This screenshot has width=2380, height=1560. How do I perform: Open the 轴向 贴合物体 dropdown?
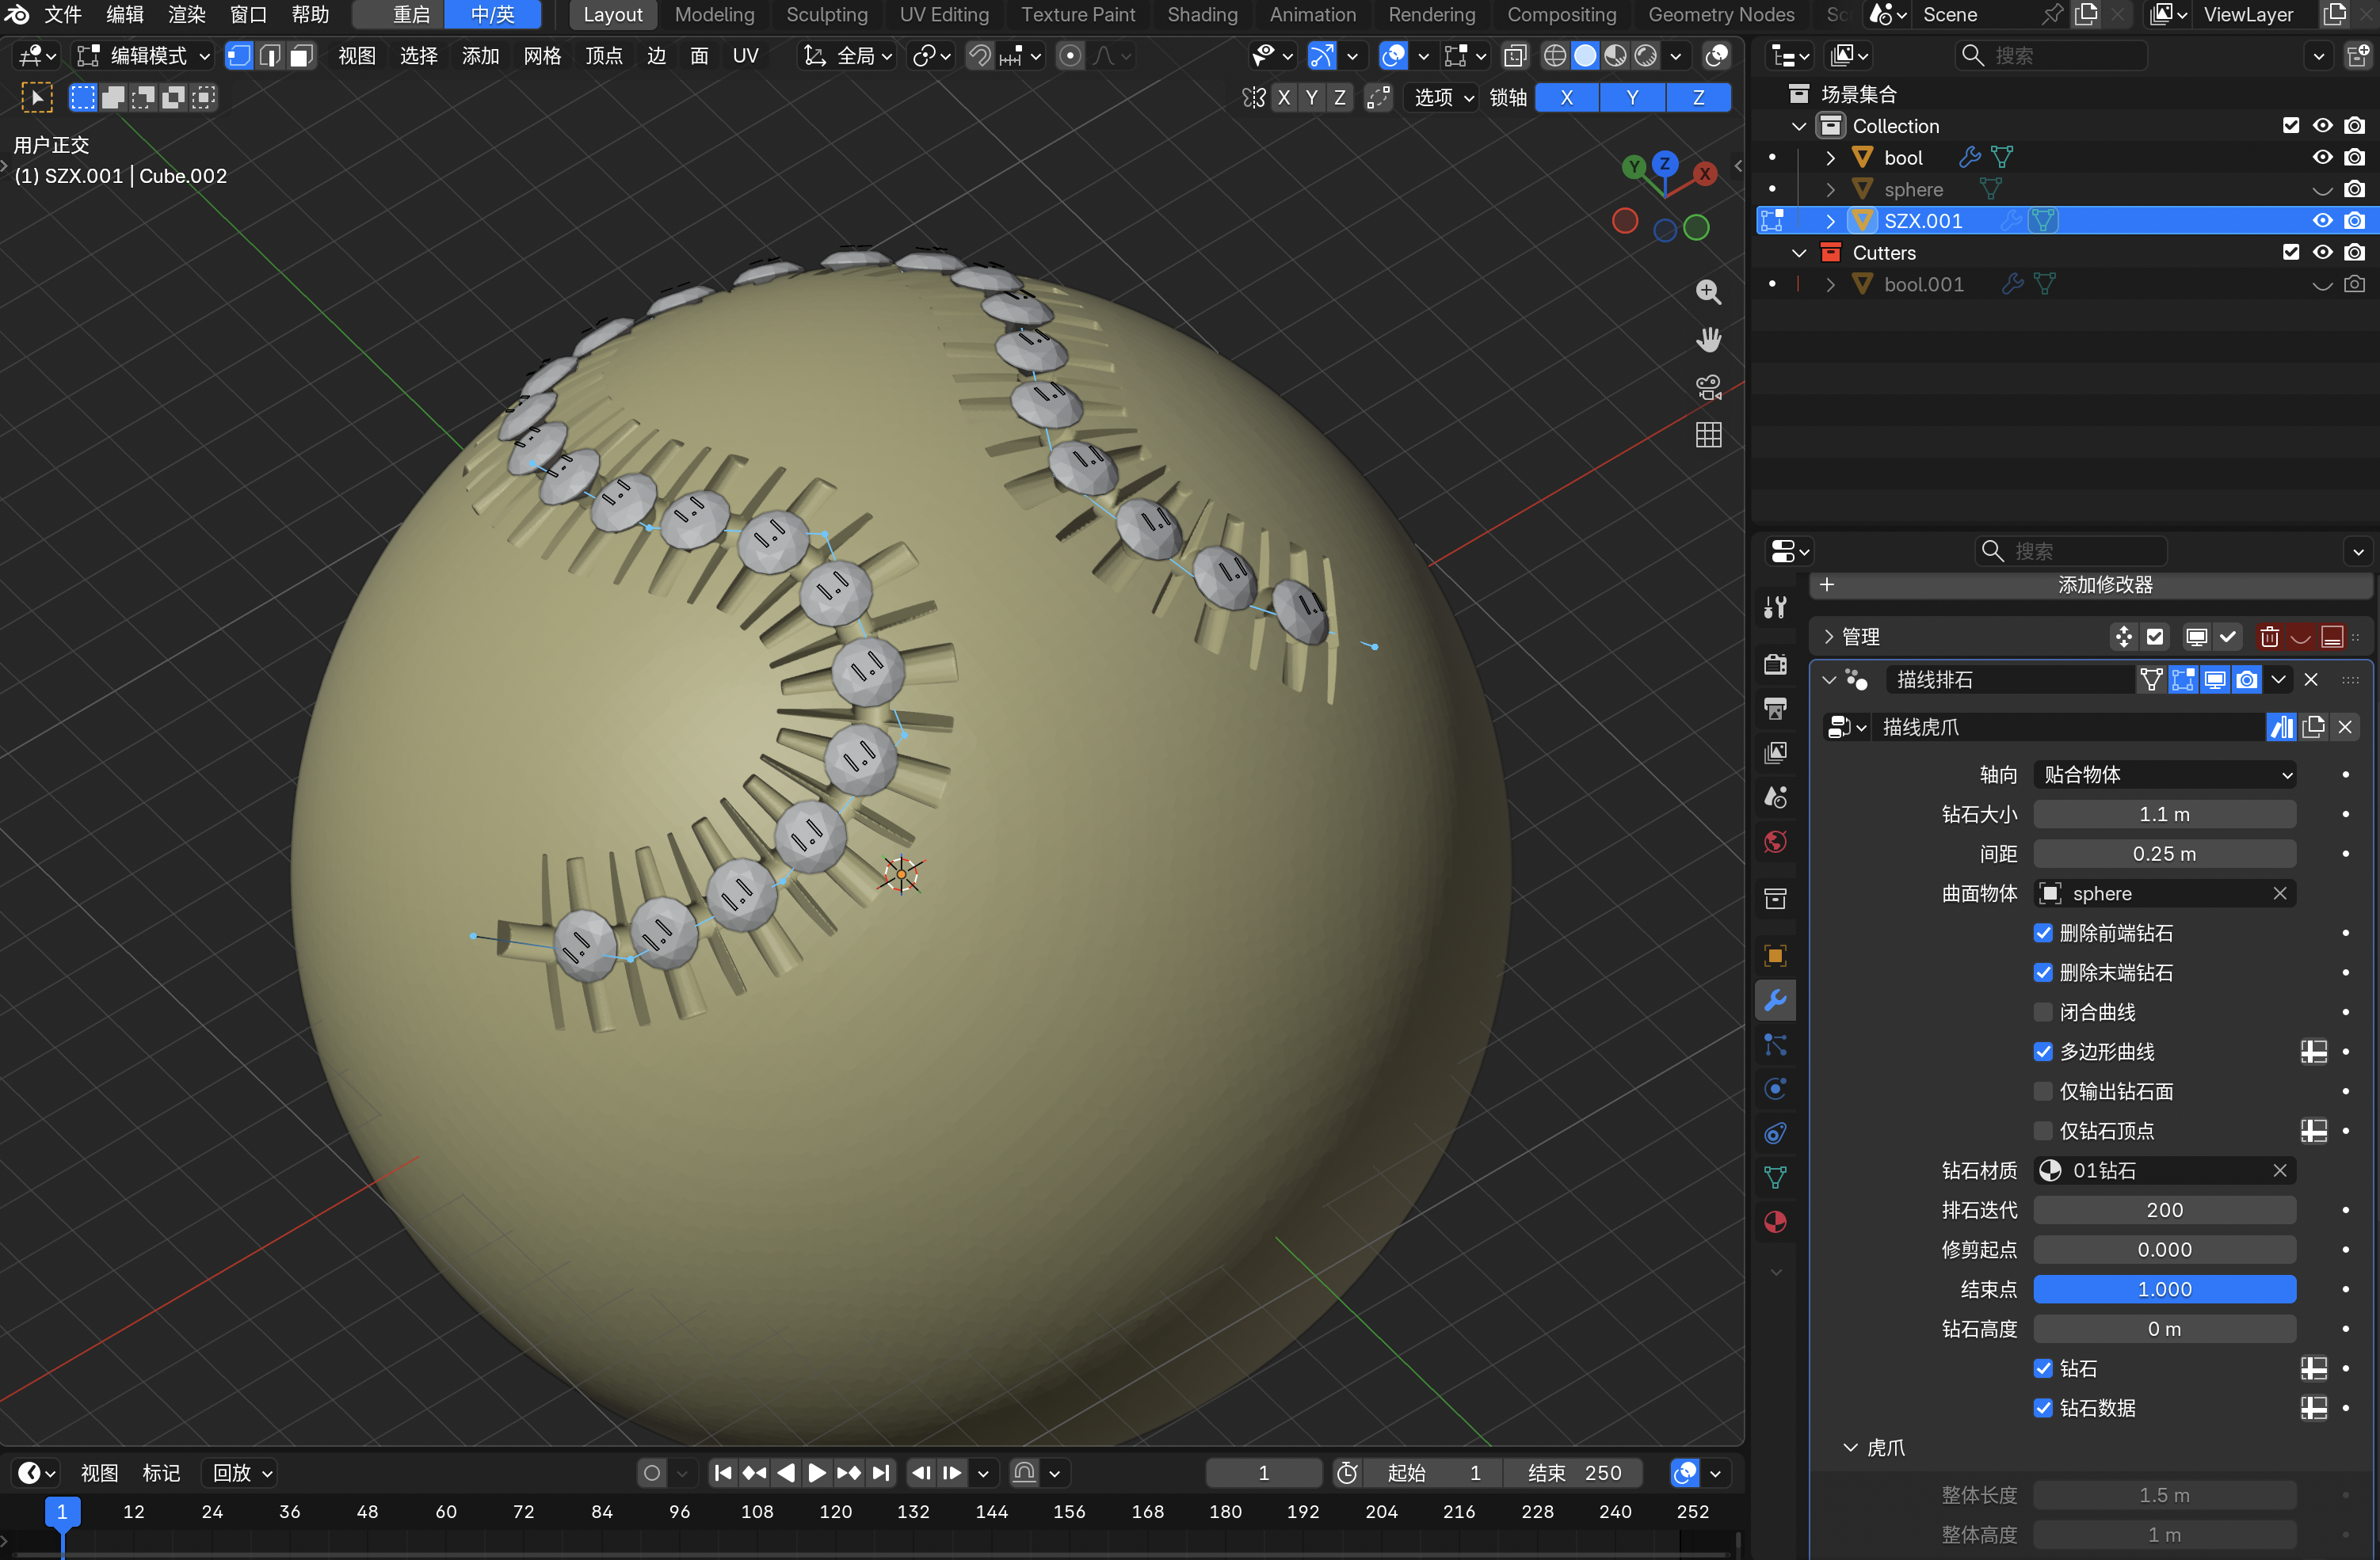[x=2164, y=774]
